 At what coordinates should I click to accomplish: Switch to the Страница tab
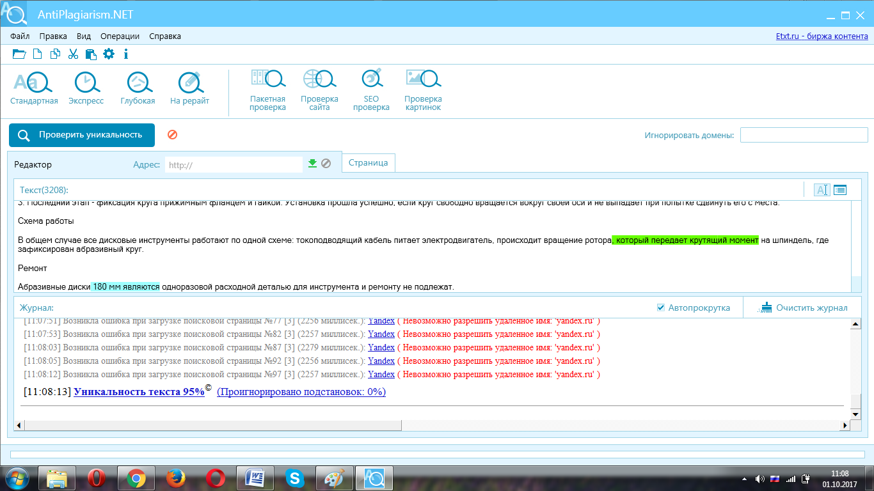[x=369, y=163]
